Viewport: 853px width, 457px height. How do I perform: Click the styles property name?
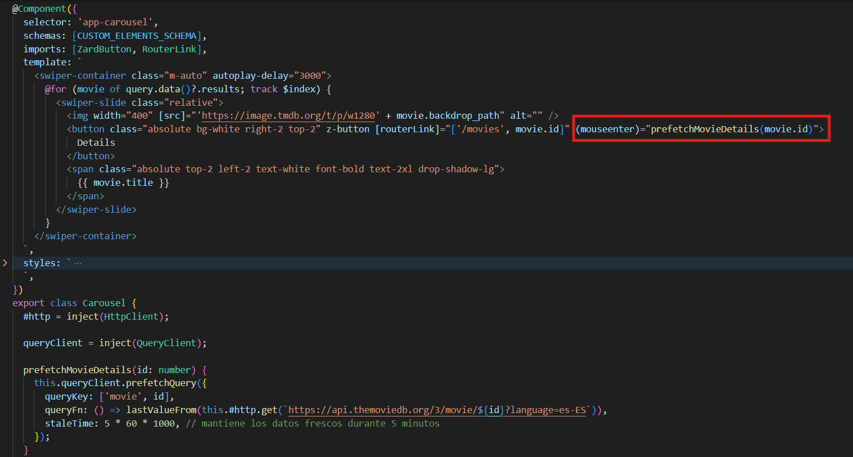(x=39, y=263)
